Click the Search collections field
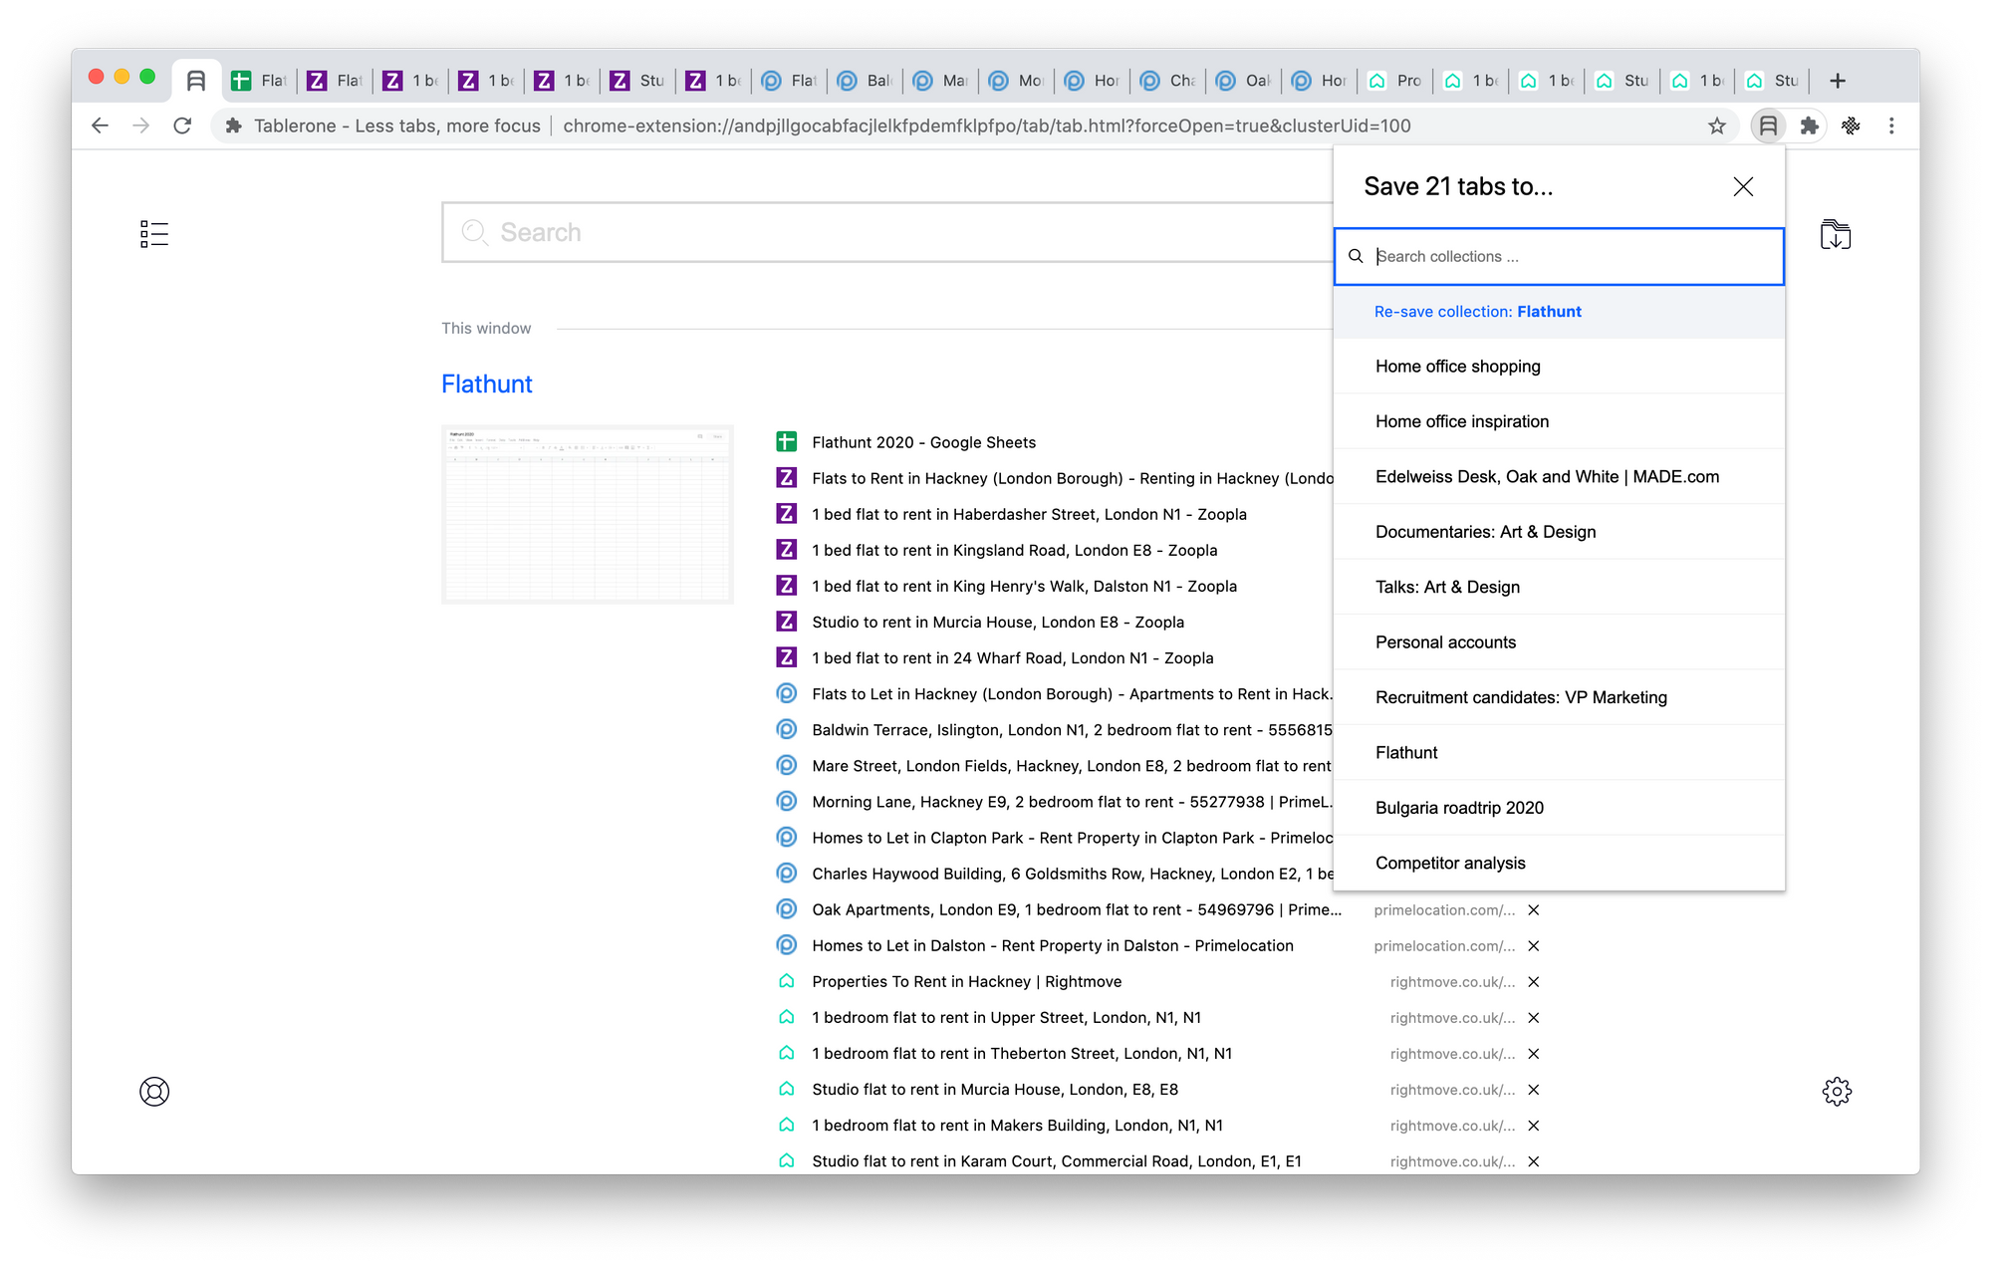Image resolution: width=1992 pixels, height=1269 pixels. (x=1559, y=257)
